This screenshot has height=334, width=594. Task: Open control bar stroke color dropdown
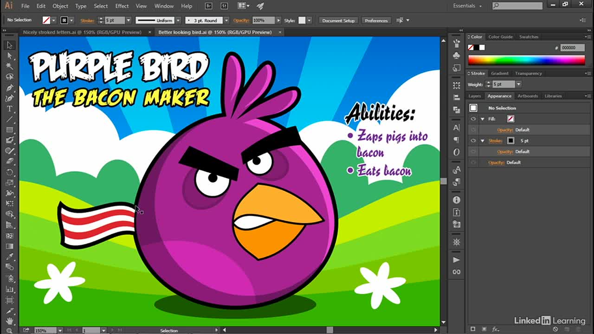[x=71, y=20]
